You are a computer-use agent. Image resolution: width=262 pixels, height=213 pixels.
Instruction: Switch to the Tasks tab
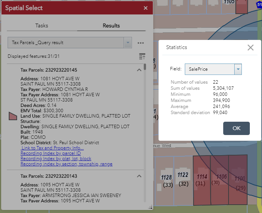[x=42, y=25]
